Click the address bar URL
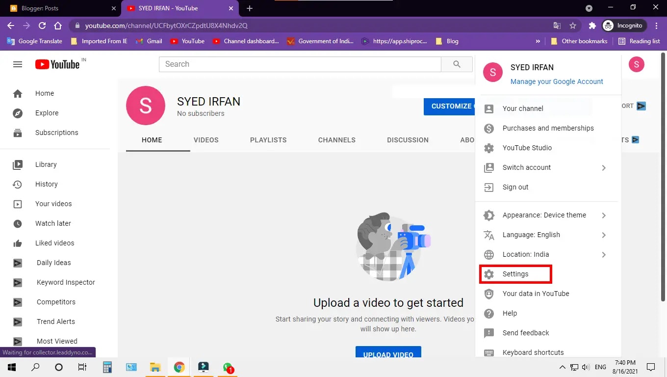Screen dimensions: 667x377 pos(166,26)
